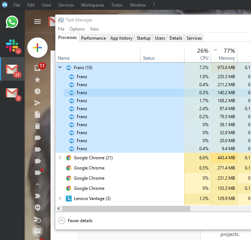Click Fewer details to collapse view

pos(75,221)
